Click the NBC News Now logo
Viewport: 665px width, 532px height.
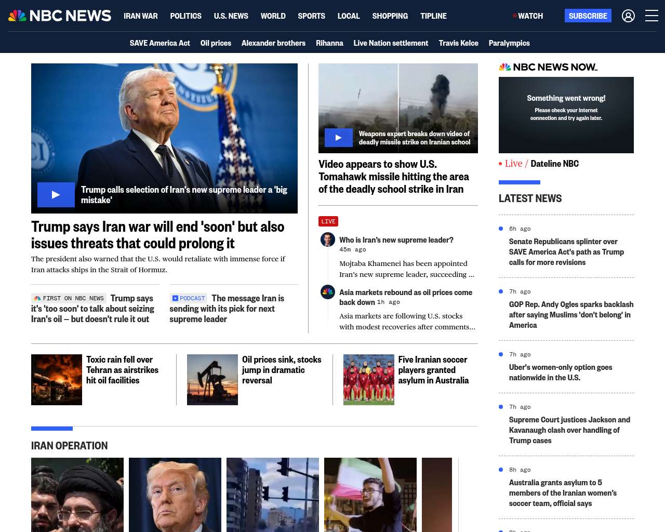coord(548,67)
